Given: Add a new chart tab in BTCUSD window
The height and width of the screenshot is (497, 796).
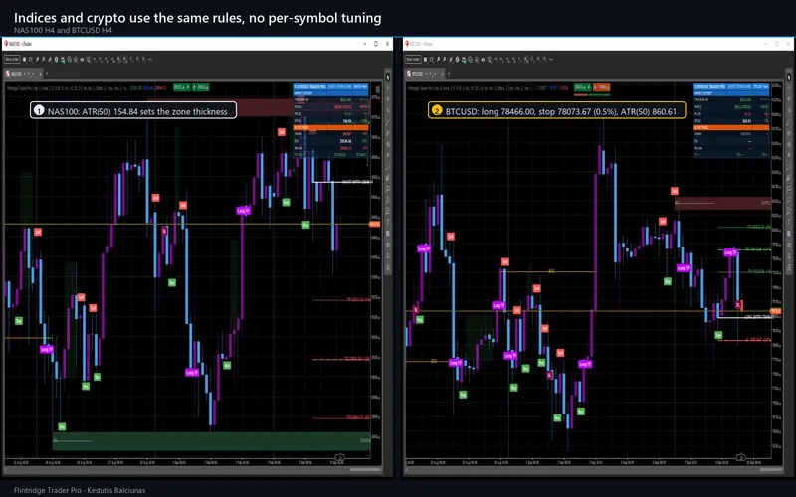Looking at the screenshot, I should click(x=449, y=74).
